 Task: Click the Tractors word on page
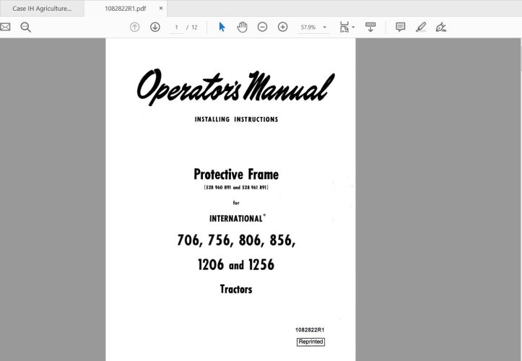point(236,289)
